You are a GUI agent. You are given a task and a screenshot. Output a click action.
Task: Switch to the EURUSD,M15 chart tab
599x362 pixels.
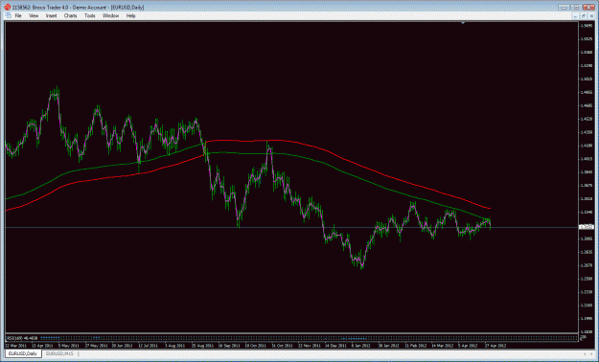click(x=58, y=353)
